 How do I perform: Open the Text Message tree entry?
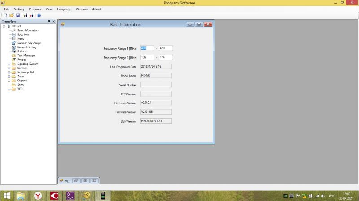click(x=26, y=55)
